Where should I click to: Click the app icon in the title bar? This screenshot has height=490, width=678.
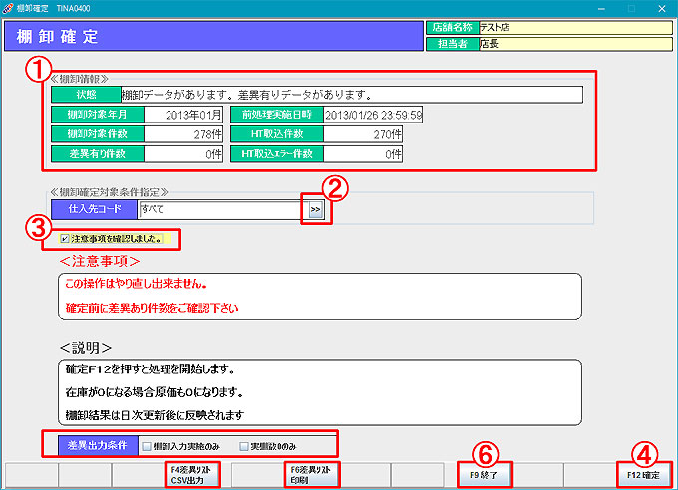(x=9, y=8)
